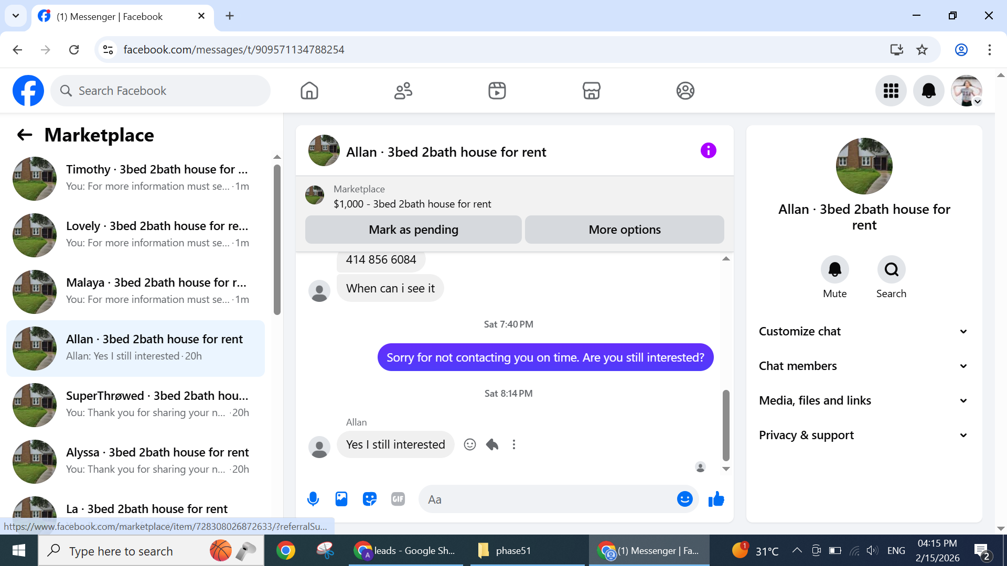Show hidden system tray icons chevron
Viewport: 1007px width, 566px height.
tap(797, 550)
